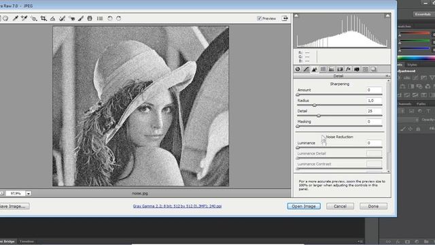Screen dimensions: 435x245
Task: Select the Red Eye Removal tool
Action: pos(72,18)
